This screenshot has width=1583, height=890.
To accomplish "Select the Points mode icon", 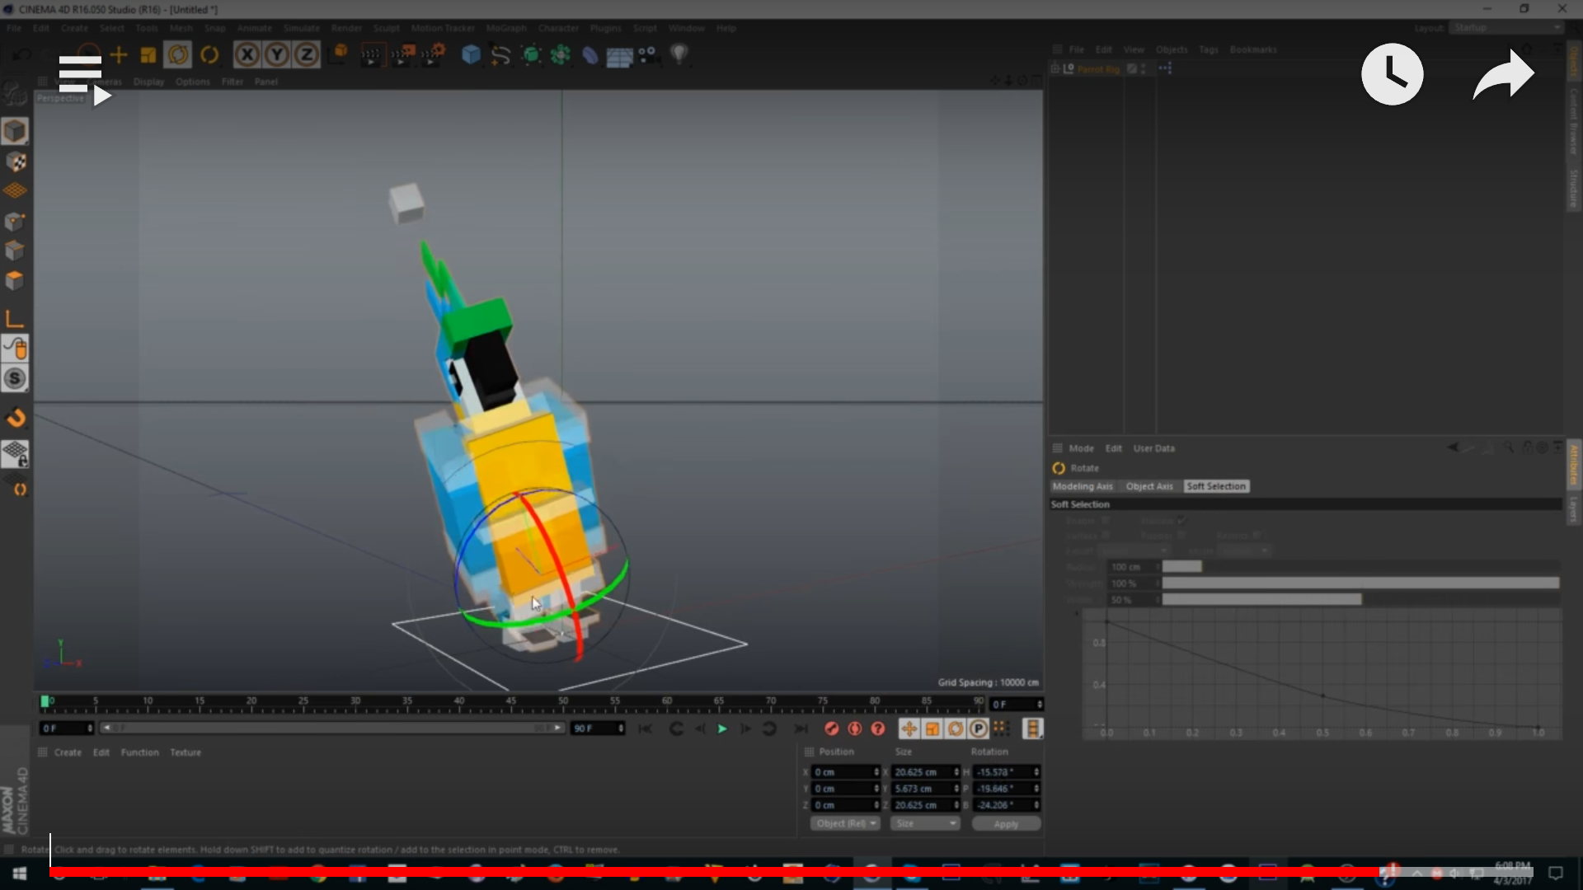I will pos(15,221).
